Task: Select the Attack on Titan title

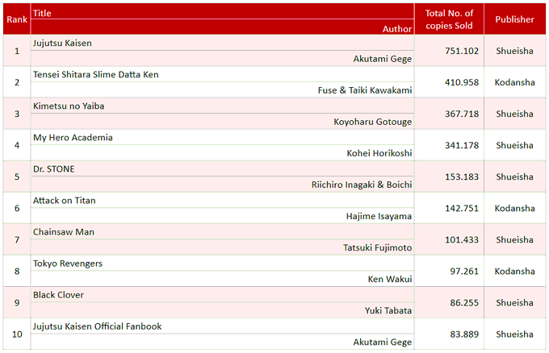Action: point(64,201)
